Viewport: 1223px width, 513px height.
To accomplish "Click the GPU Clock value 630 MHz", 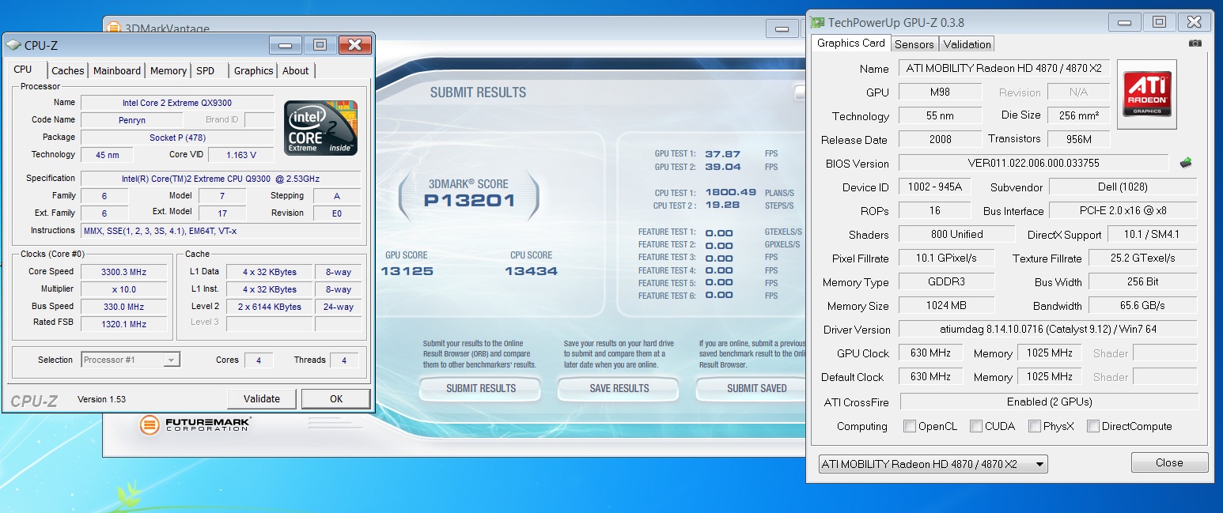I will click(x=930, y=353).
